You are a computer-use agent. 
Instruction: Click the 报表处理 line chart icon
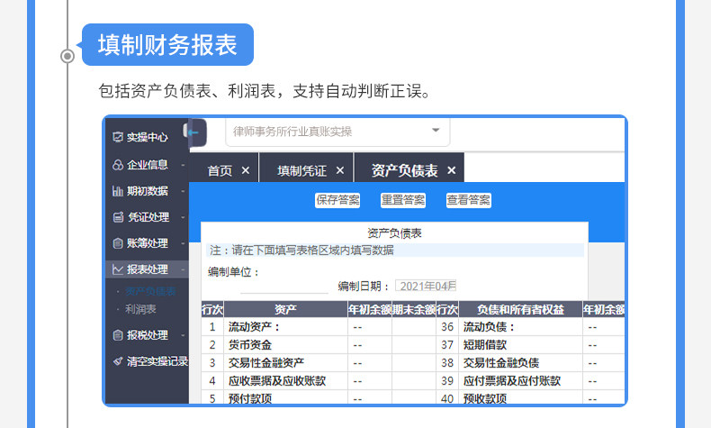click(x=118, y=269)
